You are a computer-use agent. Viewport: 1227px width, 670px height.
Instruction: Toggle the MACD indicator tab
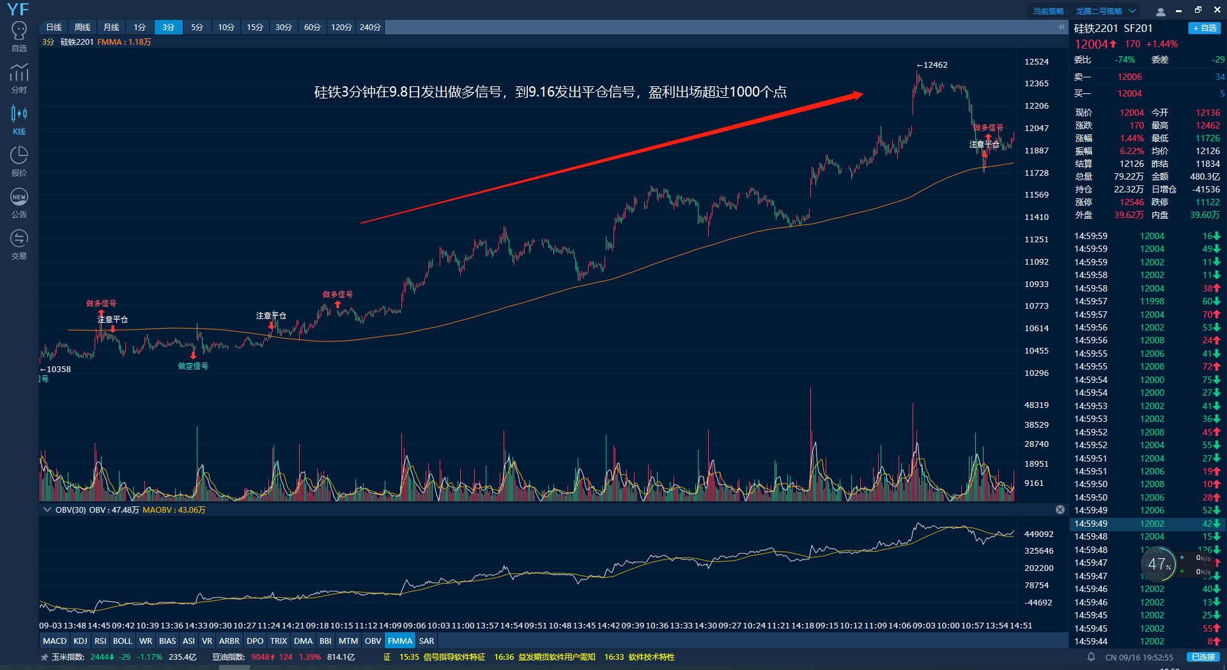tap(54, 641)
